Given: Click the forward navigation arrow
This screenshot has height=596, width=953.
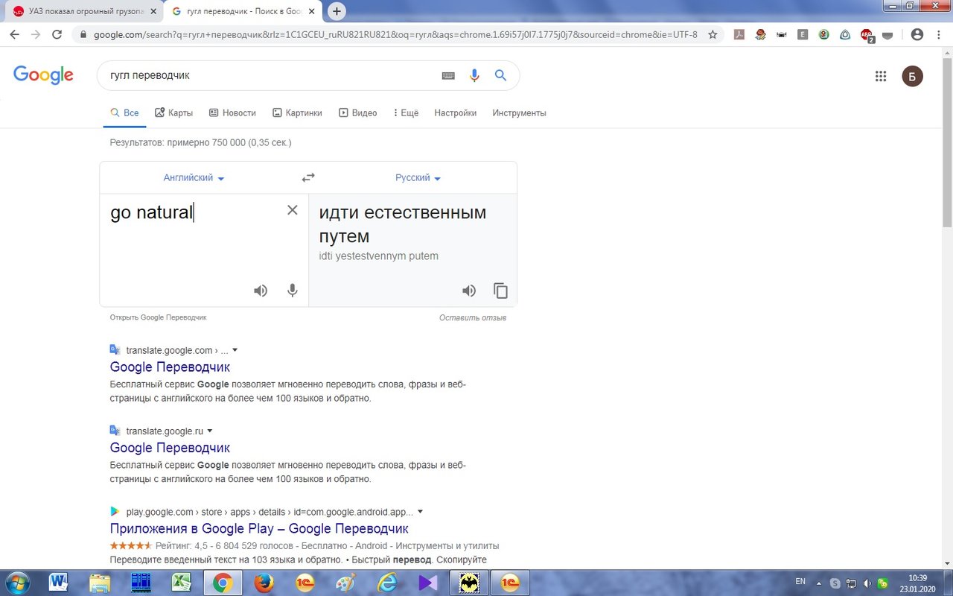Looking at the screenshot, I should [35, 34].
